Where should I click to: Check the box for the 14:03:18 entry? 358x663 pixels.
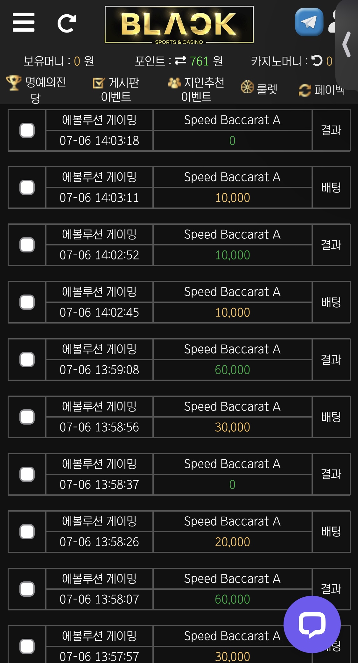point(27,130)
